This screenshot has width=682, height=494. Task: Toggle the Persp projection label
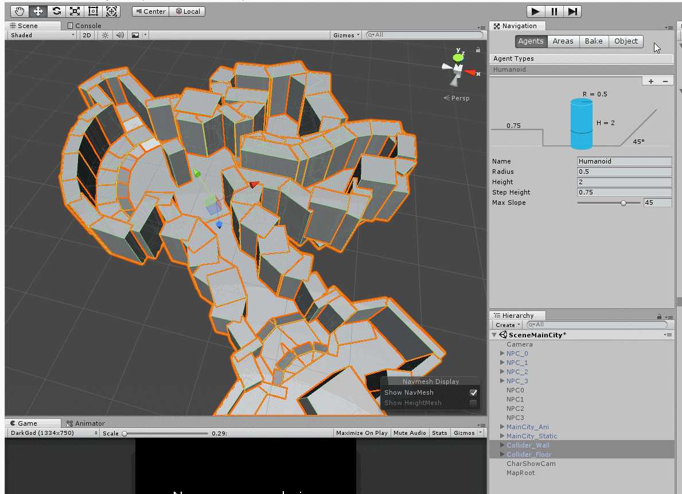[x=457, y=98]
